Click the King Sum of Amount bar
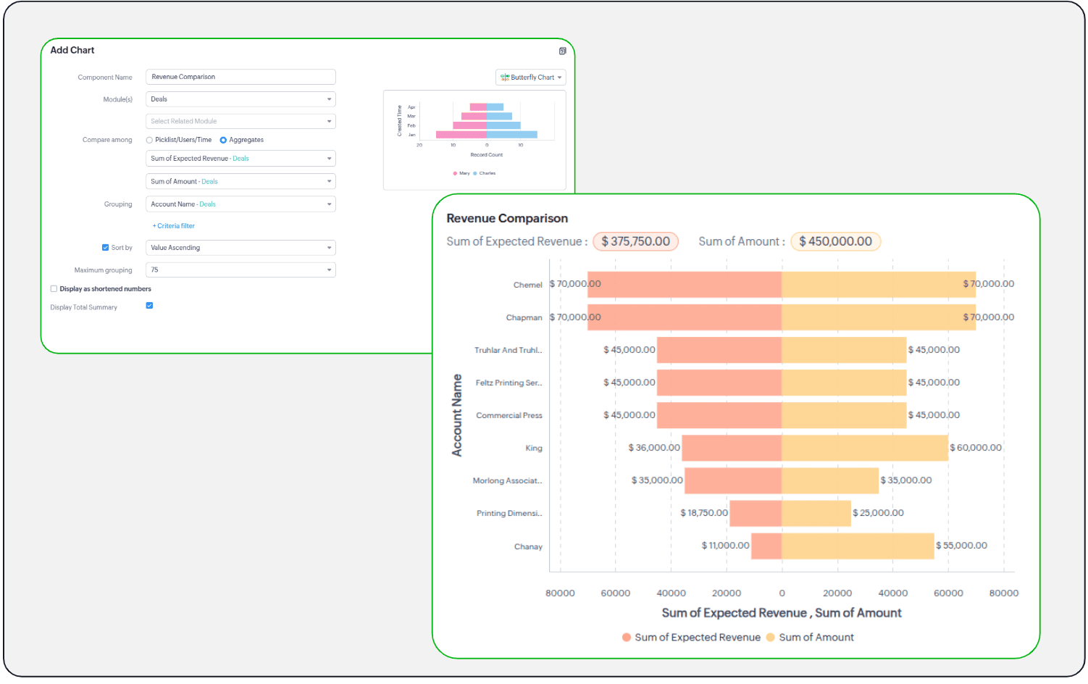The width and height of the screenshot is (1088, 684). [864, 448]
